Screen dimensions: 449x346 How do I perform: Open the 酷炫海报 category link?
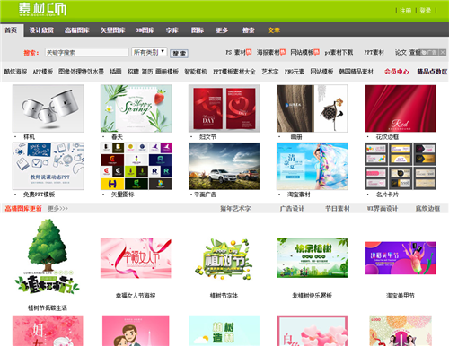click(x=15, y=72)
